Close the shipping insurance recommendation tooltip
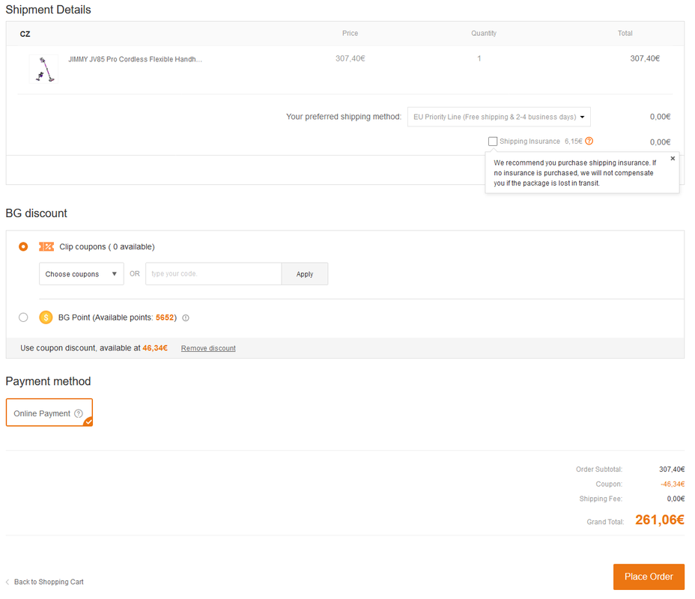 tap(673, 158)
